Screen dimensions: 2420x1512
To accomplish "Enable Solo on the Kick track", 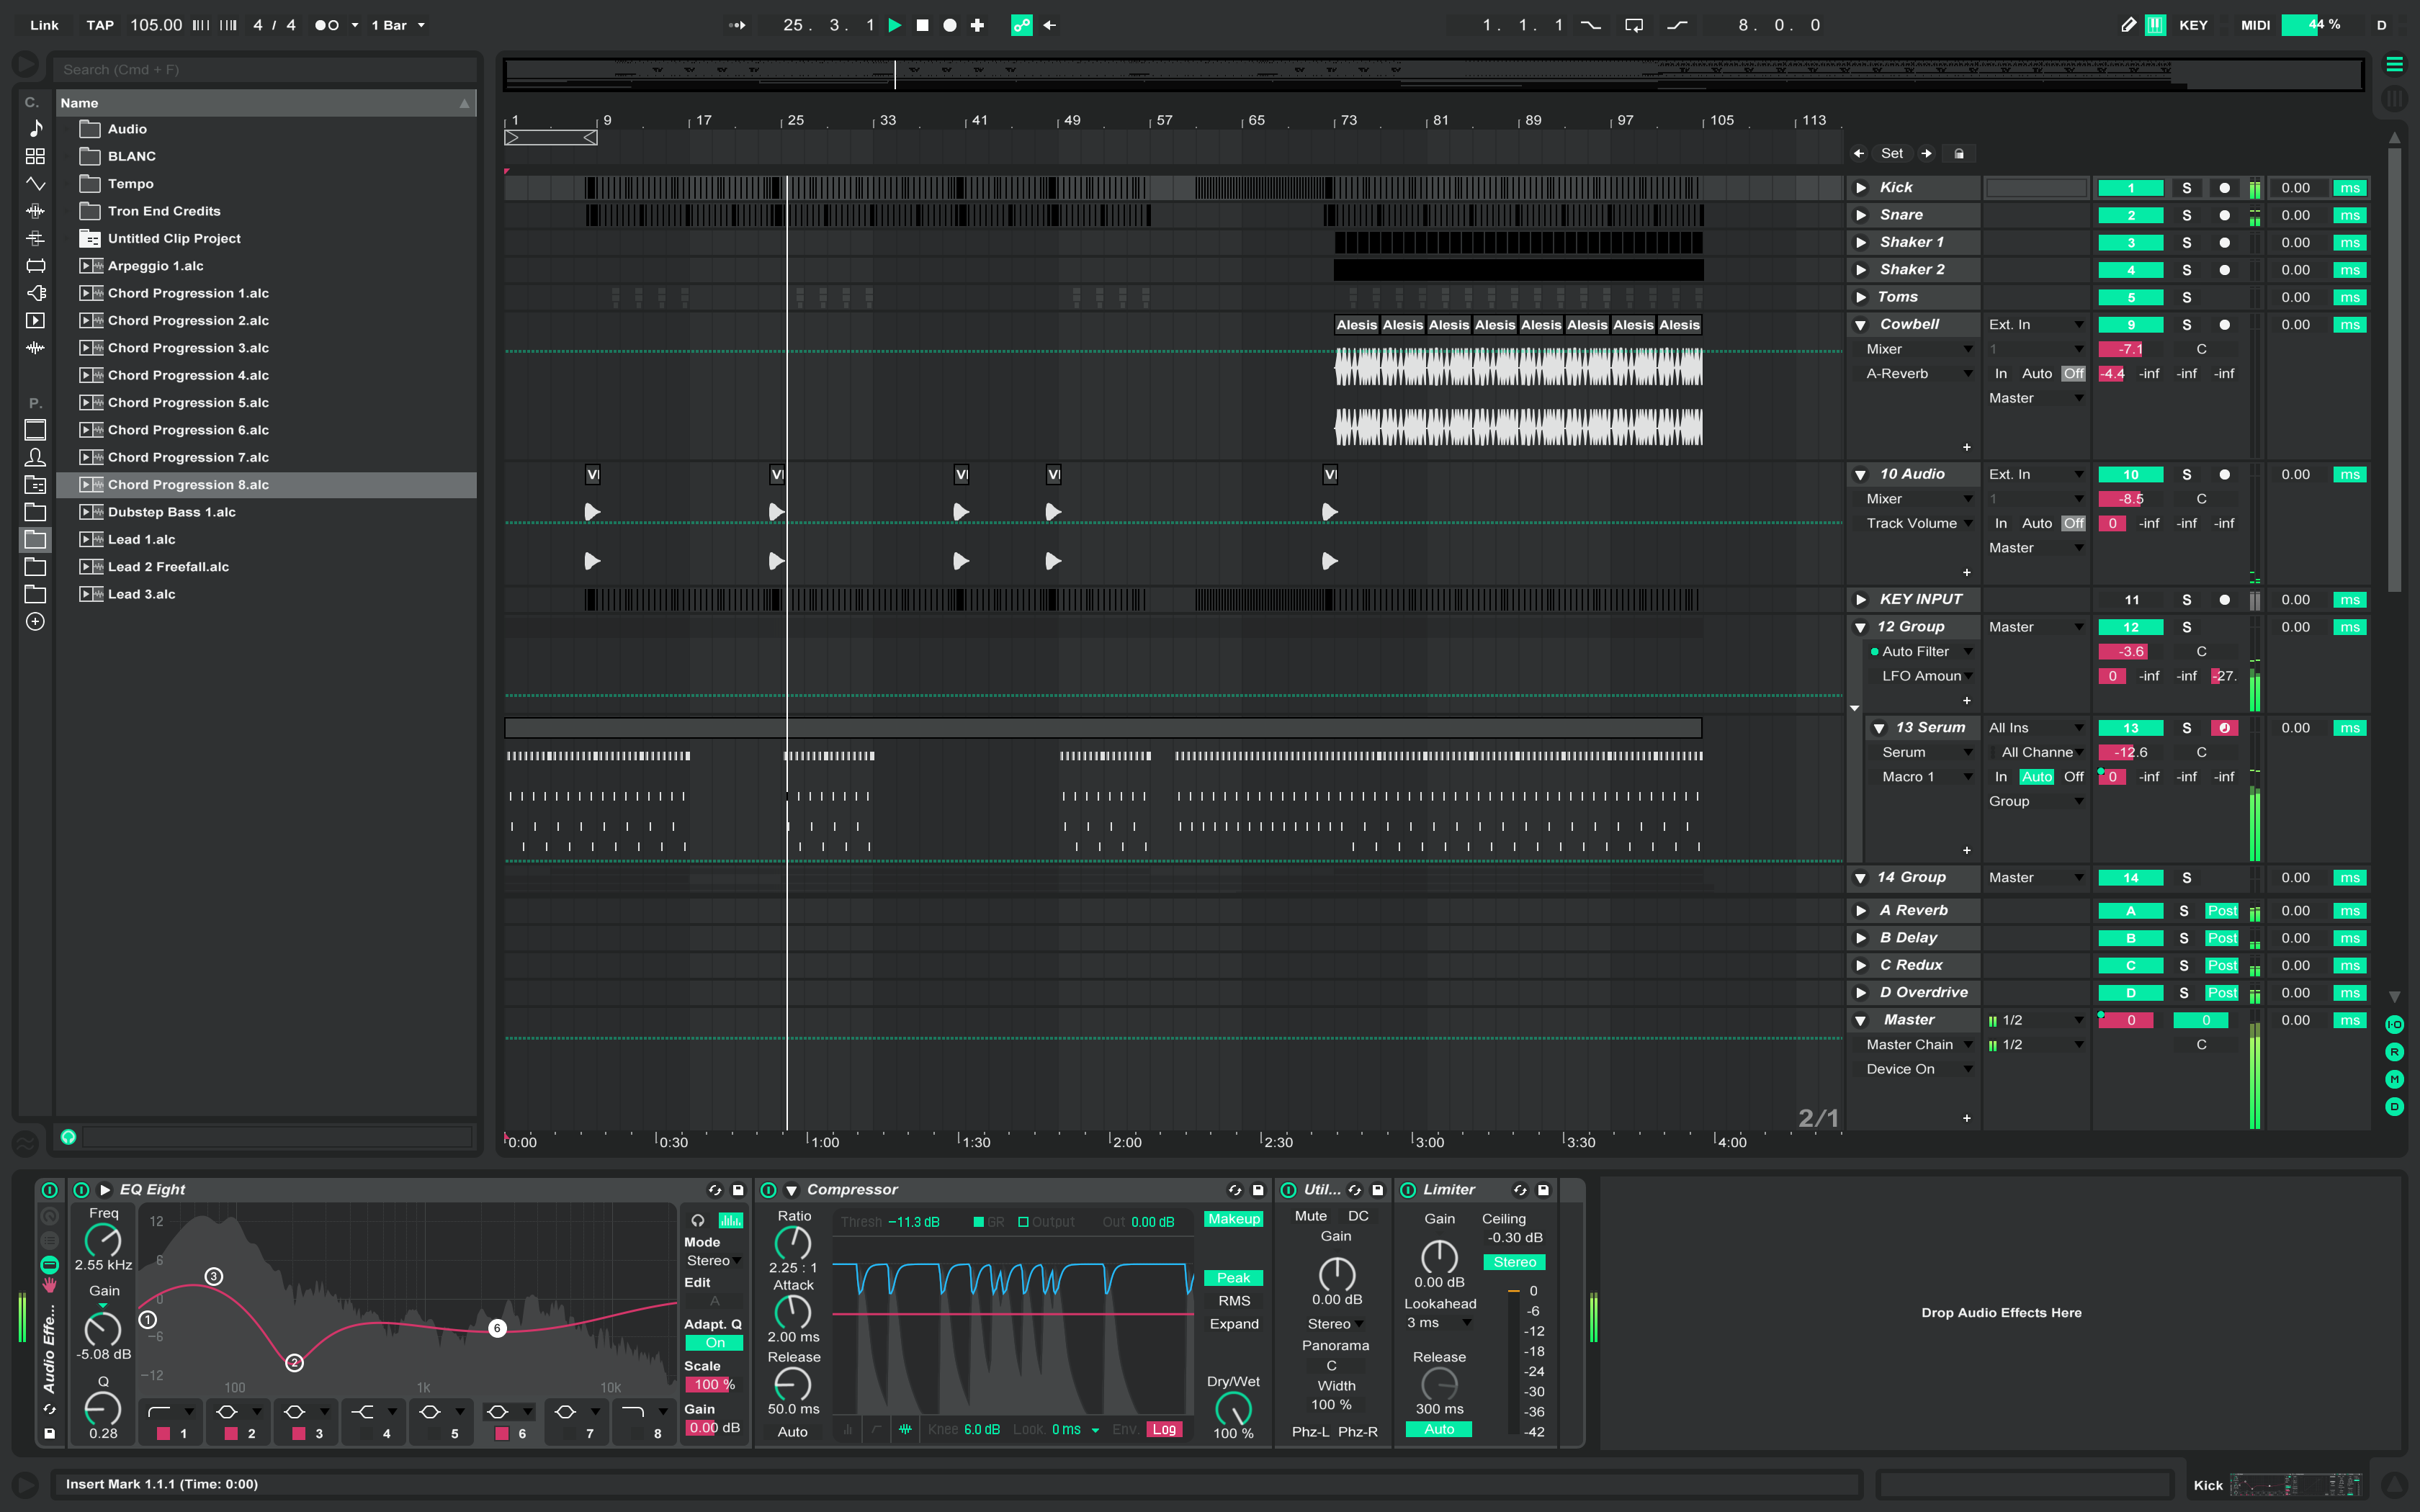I will 2187,187.
